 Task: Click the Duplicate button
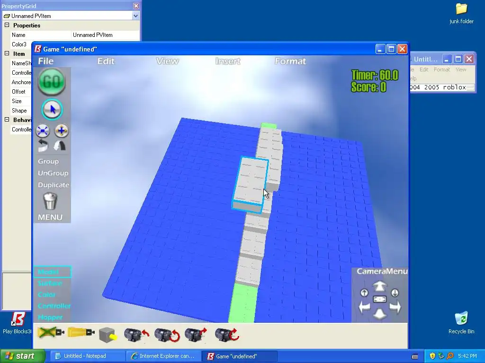pyautogui.click(x=54, y=185)
